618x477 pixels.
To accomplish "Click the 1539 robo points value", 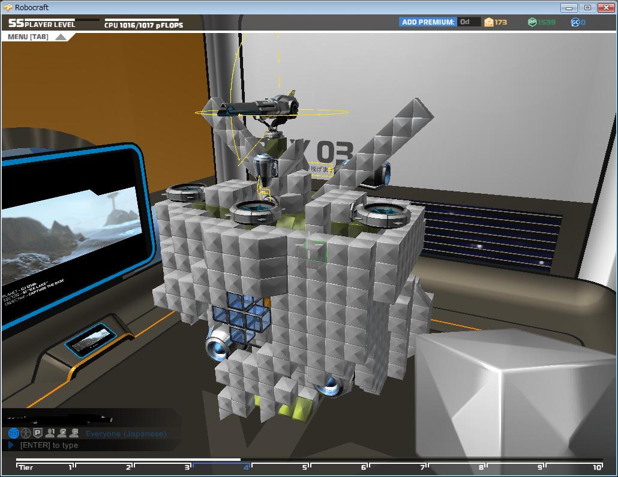I will [x=547, y=22].
